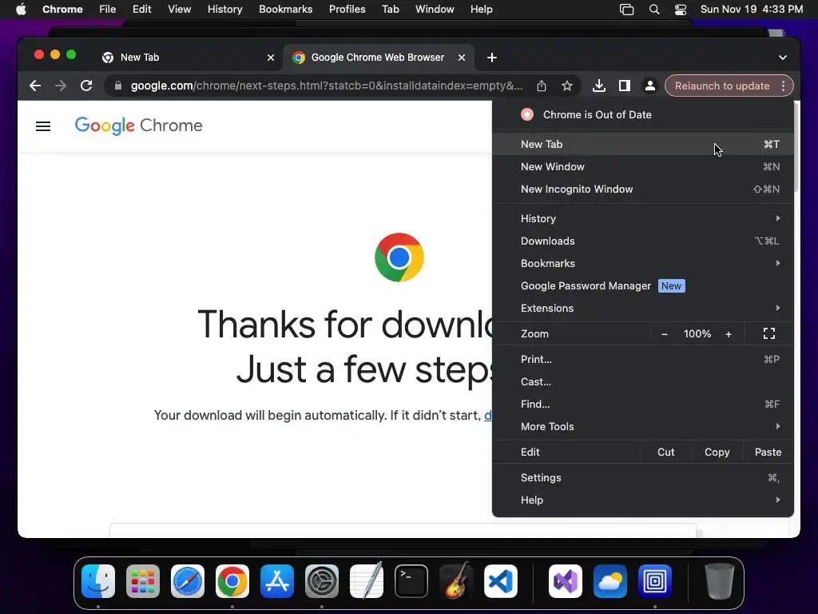Image resolution: width=818 pixels, height=614 pixels.
Task: Open the weather cloud app in Dock
Action: pos(610,581)
